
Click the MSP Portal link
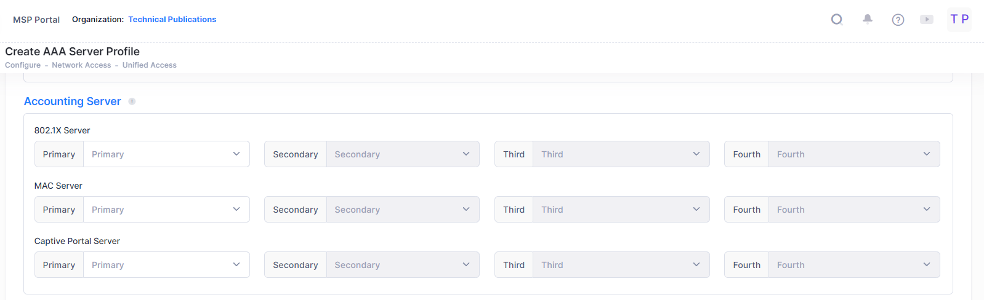coord(36,20)
